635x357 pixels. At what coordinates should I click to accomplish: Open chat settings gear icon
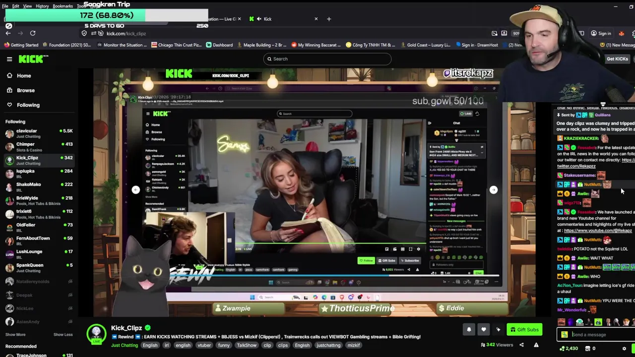click(x=625, y=349)
